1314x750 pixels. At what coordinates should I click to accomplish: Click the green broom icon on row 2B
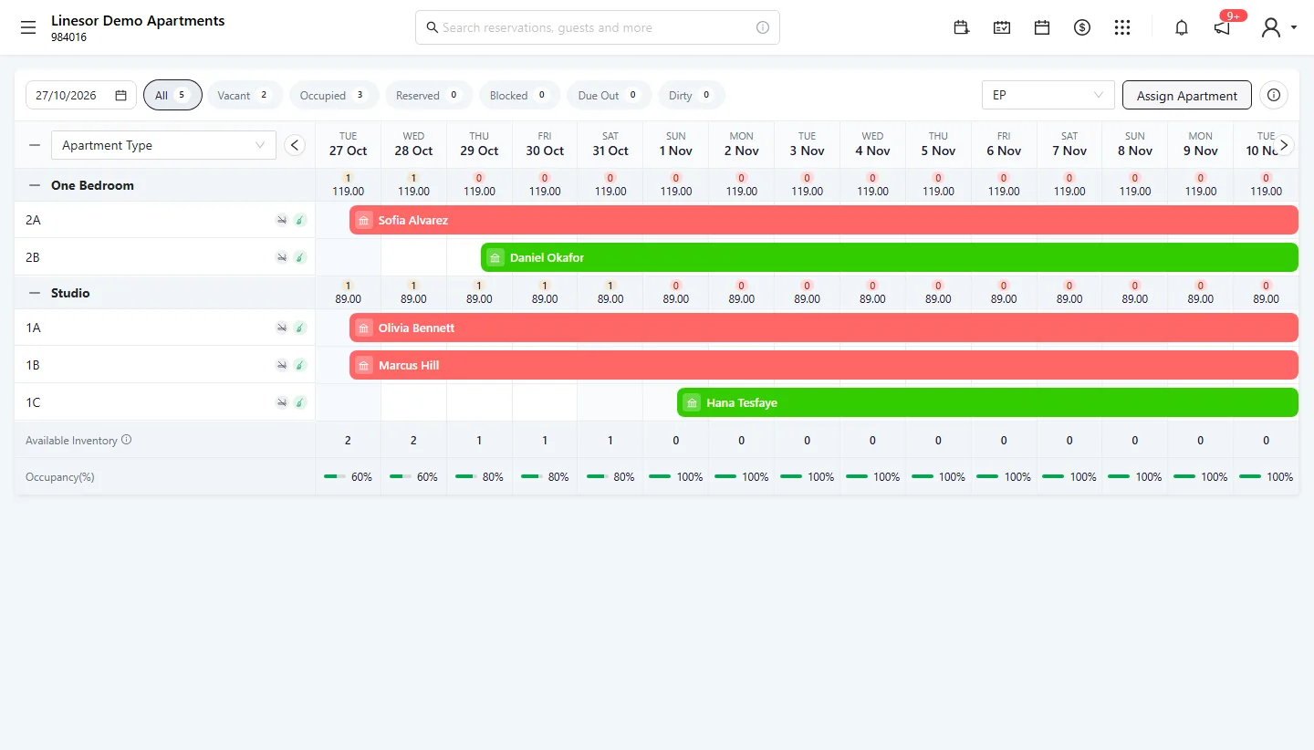[x=300, y=257]
